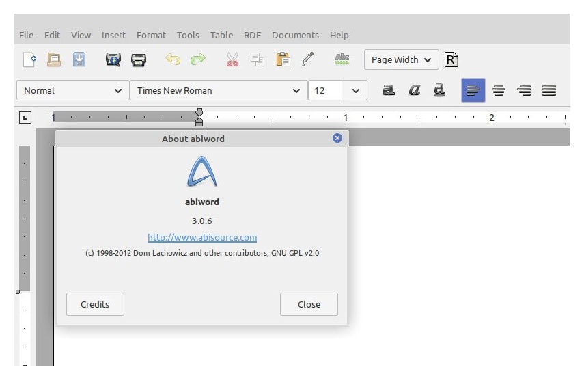This screenshot has width=584, height=380.
Task: Open the Help menu
Action: point(339,35)
